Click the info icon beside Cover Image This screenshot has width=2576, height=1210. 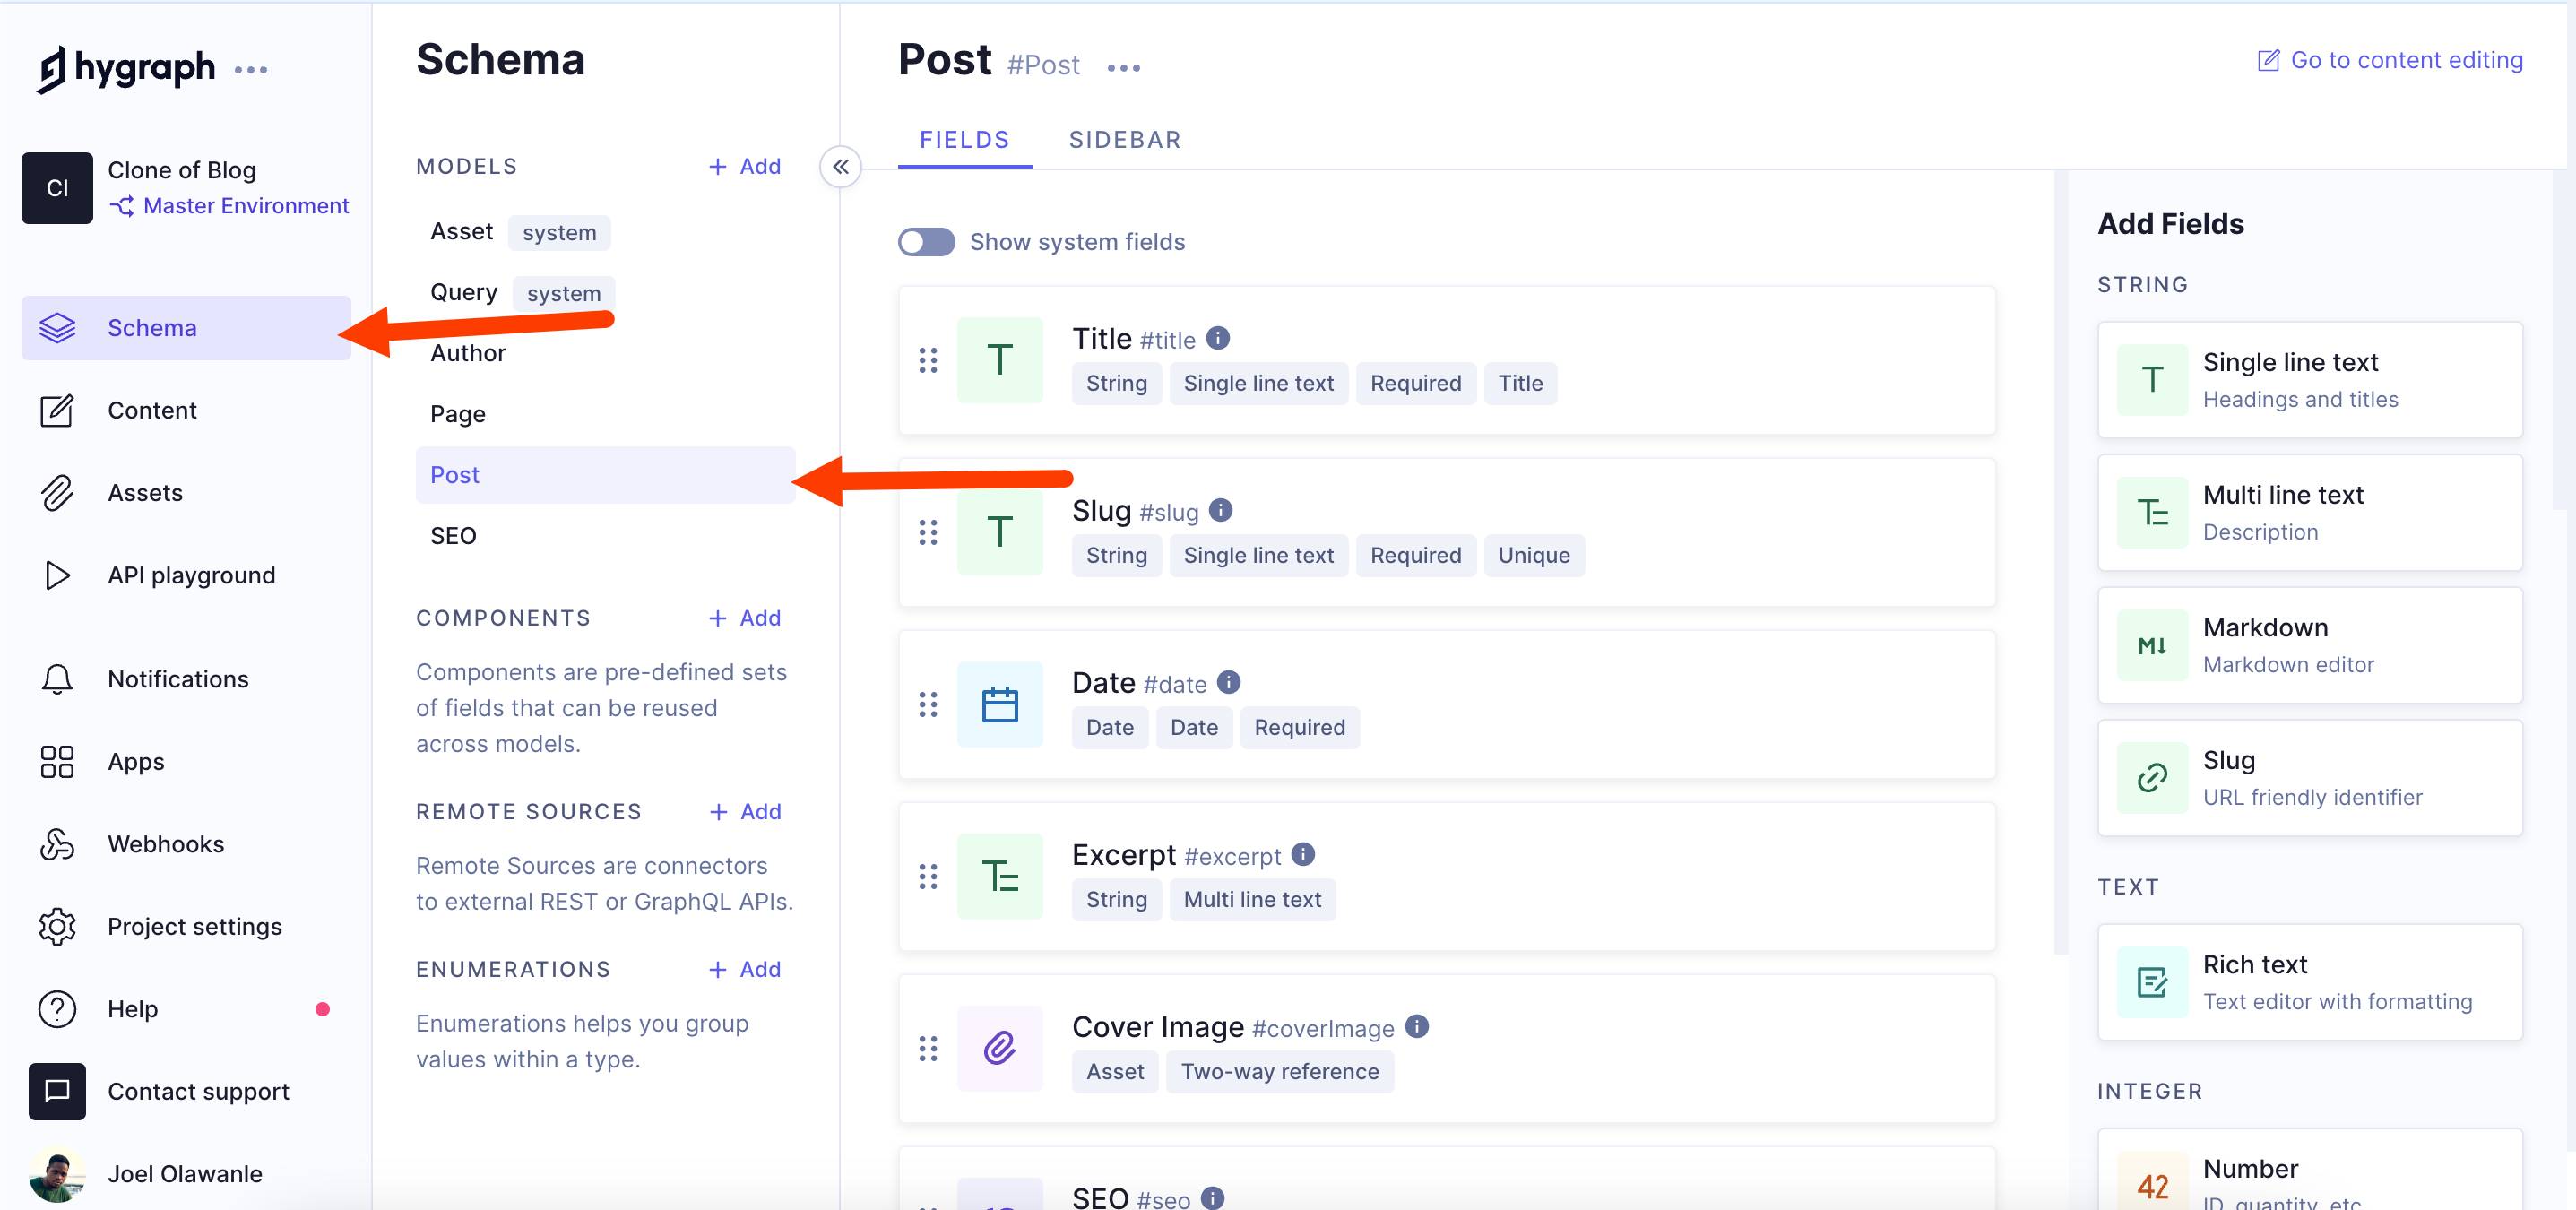[x=1417, y=1027]
